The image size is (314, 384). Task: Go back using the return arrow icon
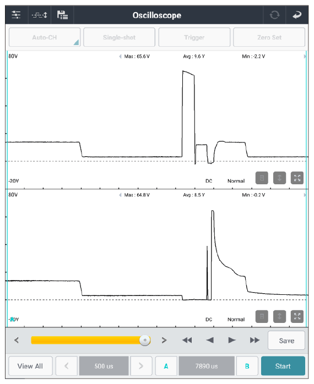297,15
